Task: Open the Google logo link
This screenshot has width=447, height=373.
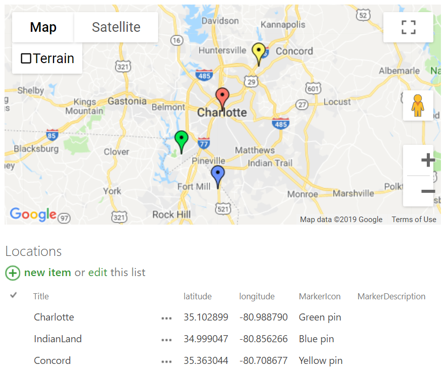Action: pyautogui.click(x=33, y=215)
